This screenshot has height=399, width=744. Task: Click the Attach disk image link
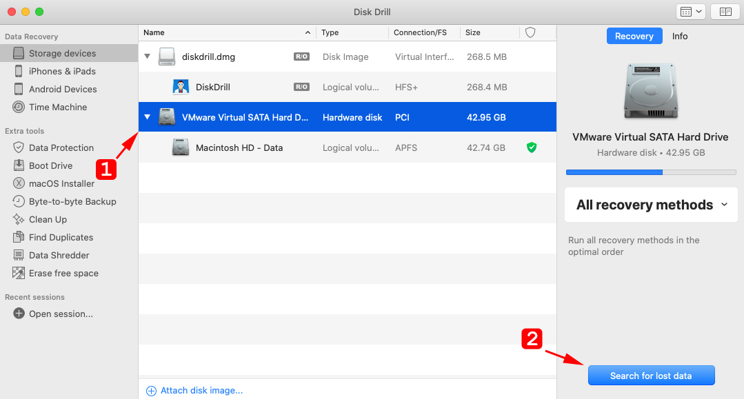coord(194,391)
